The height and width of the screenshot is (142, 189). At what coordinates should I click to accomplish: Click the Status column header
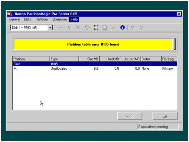151,59
